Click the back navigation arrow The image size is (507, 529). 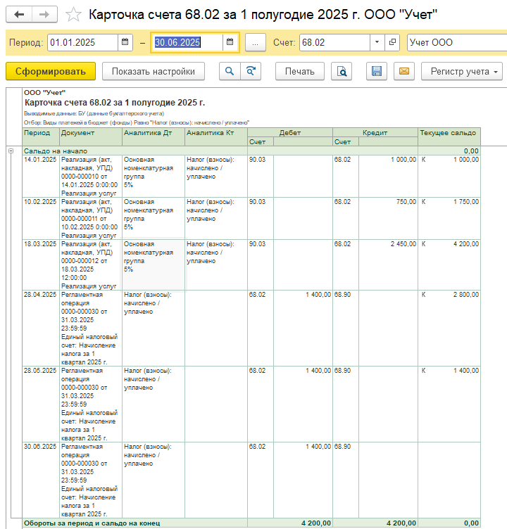(19, 14)
